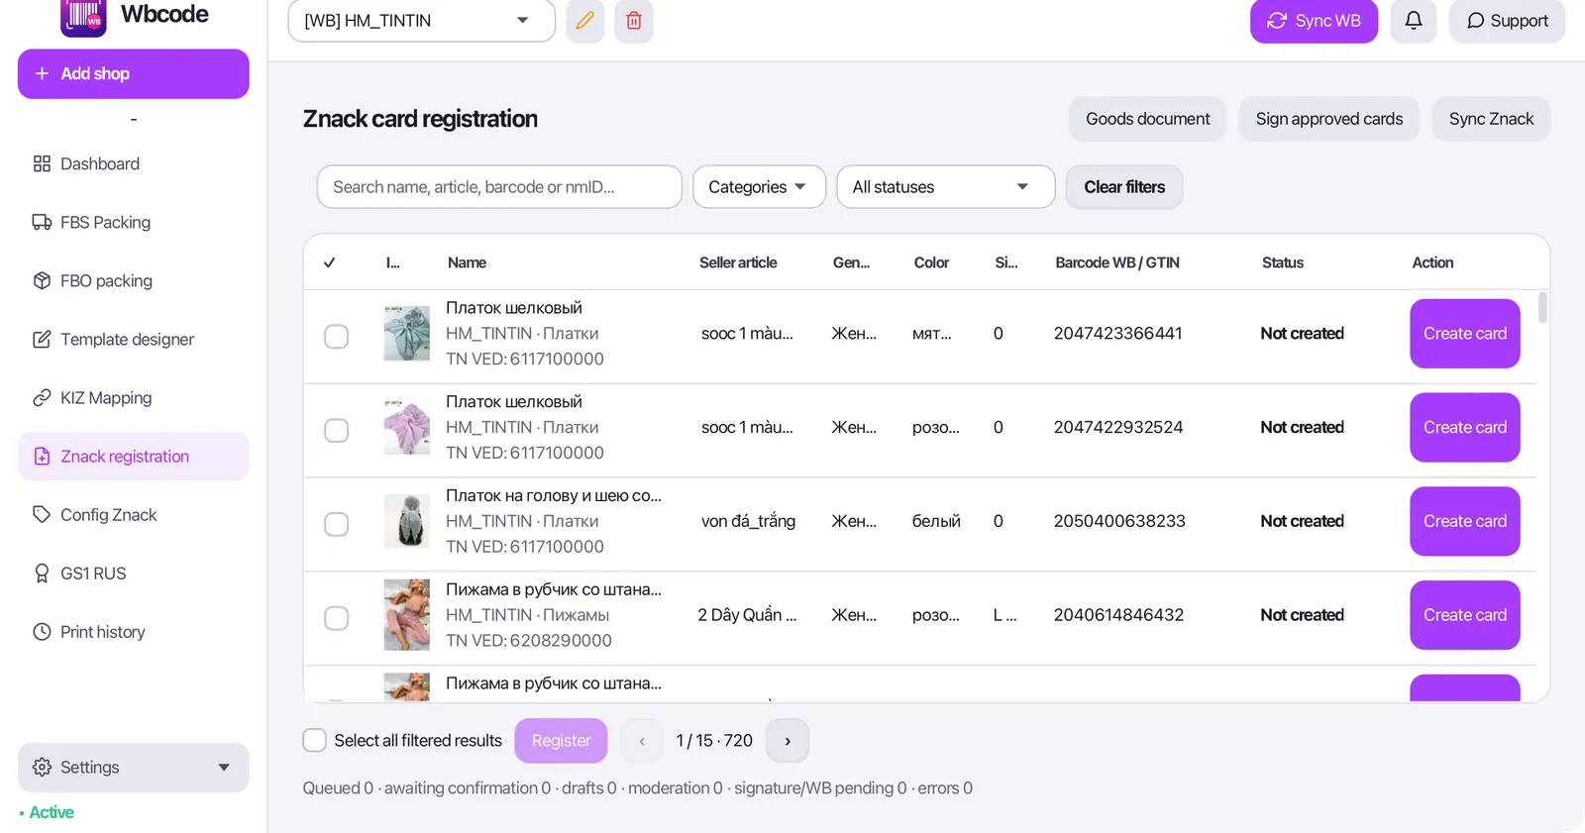Select Znack registration in sidebar

click(134, 456)
